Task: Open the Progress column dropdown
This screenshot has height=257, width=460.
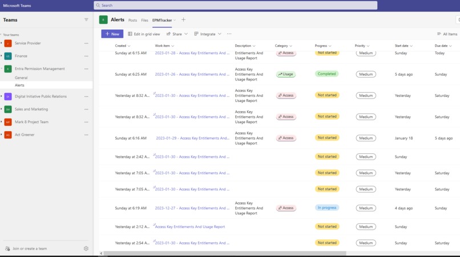Action: coord(330,46)
